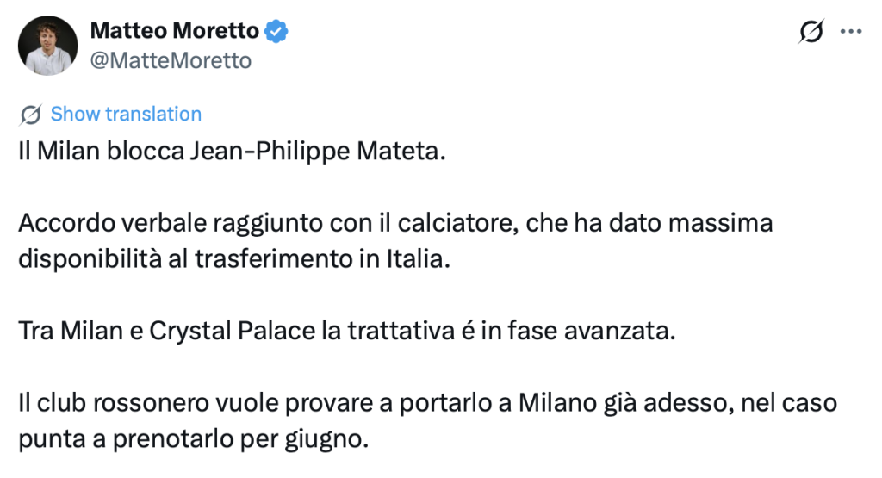Open the @MatteMoretto handle link
Image resolution: width=882 pixels, height=478 pixels.
(171, 60)
